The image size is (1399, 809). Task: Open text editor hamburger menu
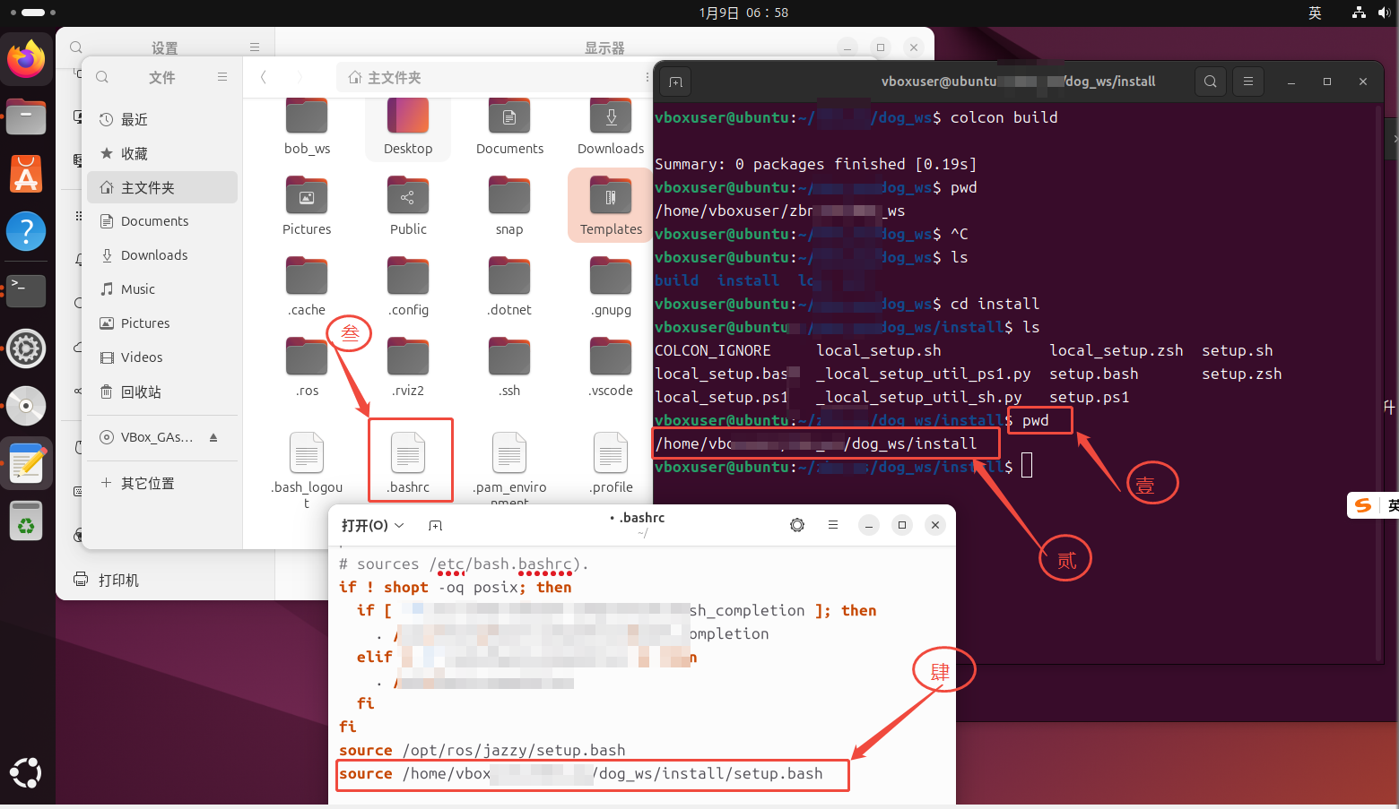[832, 525]
